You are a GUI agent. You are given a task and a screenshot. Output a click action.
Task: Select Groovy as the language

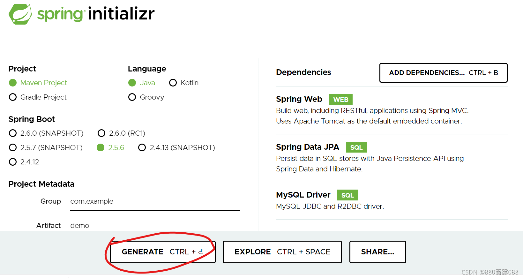coord(132,97)
